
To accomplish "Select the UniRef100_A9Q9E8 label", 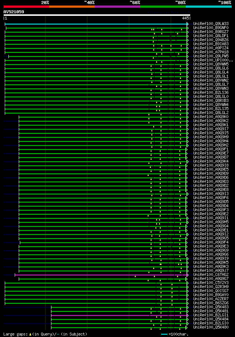I will 211,189.
